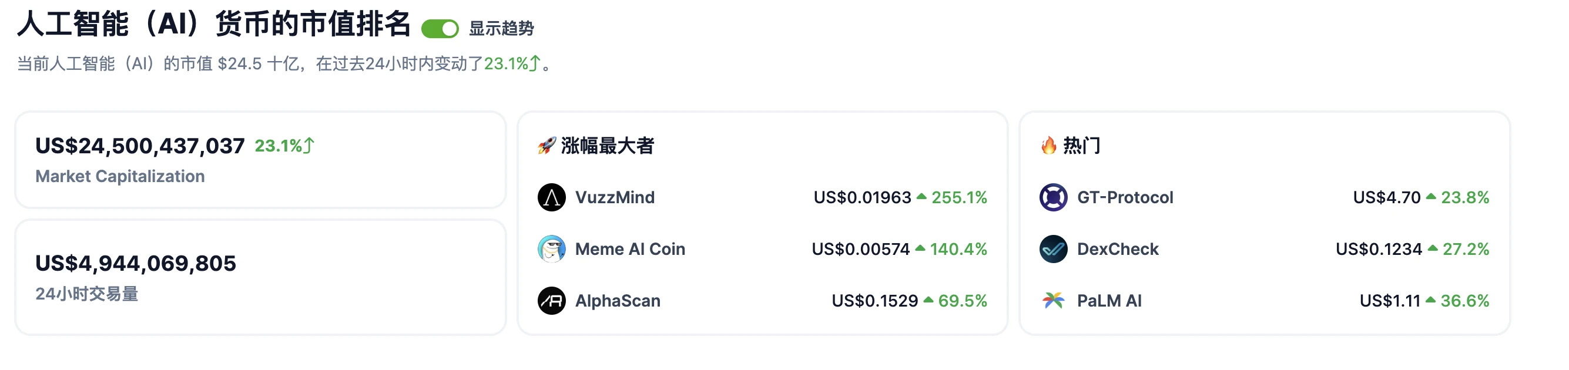The height and width of the screenshot is (370, 1569).
Task: Click the DexCheck checkmark logo
Action: point(1052,249)
